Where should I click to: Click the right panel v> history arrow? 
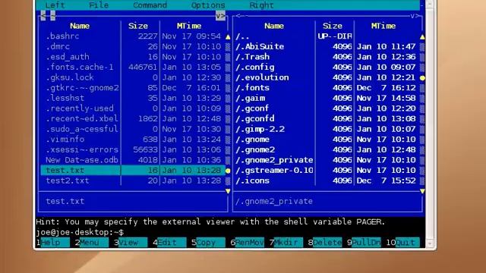tap(415, 16)
